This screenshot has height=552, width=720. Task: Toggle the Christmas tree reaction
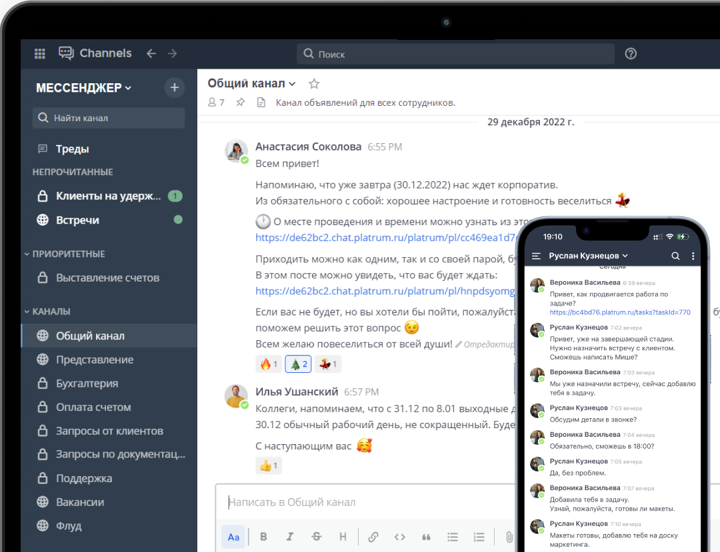[x=299, y=364]
